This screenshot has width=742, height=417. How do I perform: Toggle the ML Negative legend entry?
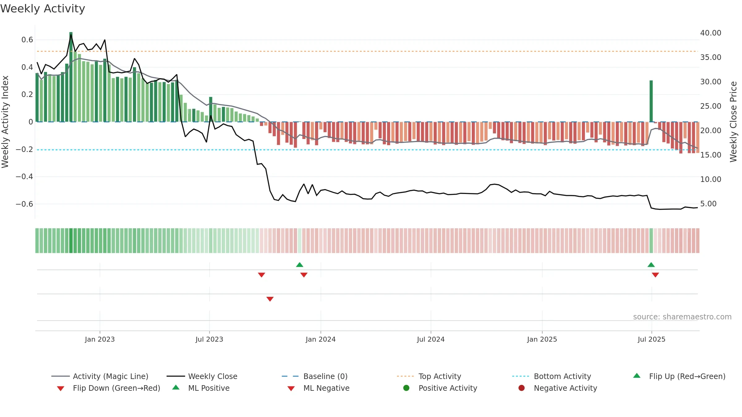[318, 388]
